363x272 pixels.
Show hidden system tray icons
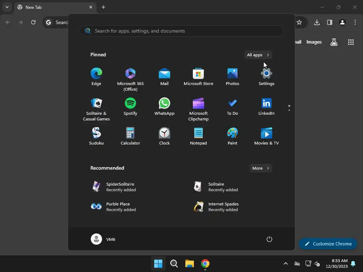pos(286,263)
